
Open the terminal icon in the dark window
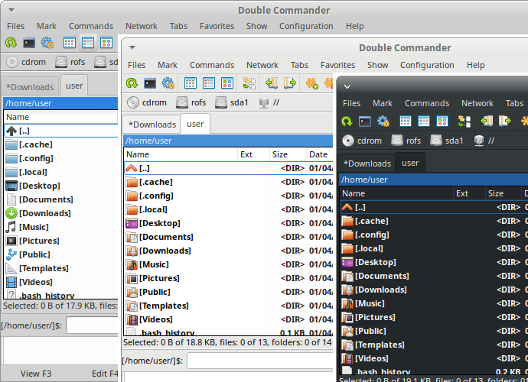pyautogui.click(x=365, y=121)
